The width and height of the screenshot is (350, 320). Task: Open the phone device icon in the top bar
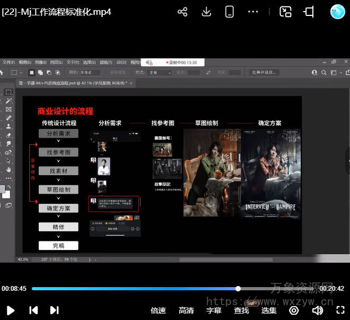coord(230,12)
